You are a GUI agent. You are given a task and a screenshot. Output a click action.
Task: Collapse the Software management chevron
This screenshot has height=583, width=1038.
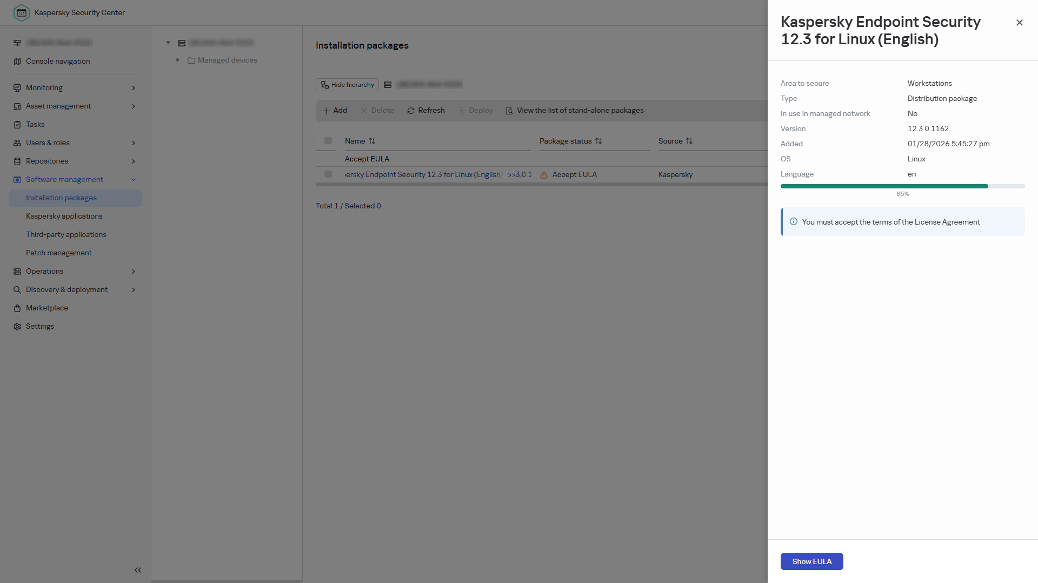(x=134, y=179)
